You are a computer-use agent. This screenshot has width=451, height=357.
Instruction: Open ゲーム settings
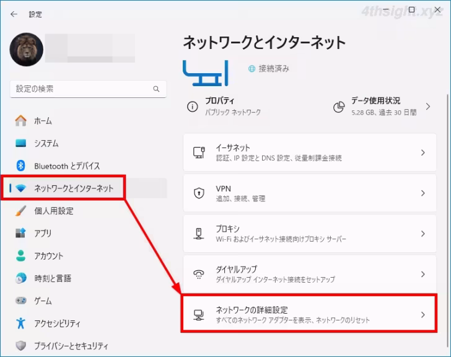tap(89, 301)
